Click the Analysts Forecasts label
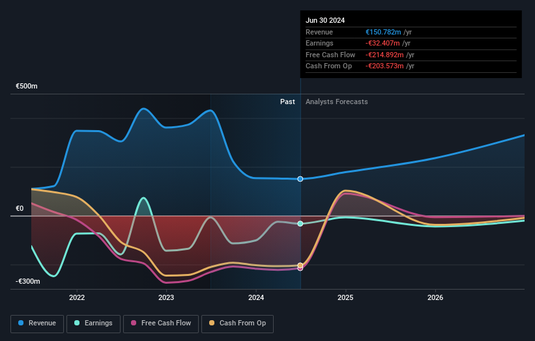Image resolution: width=535 pixels, height=341 pixels. click(x=336, y=102)
